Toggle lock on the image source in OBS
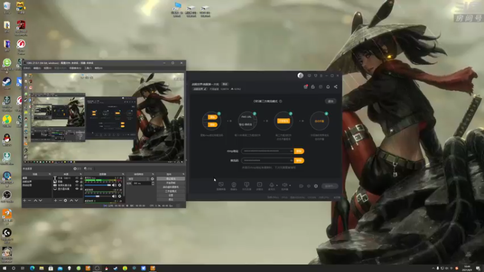The width and height of the screenshot is (484, 272). point(81,182)
